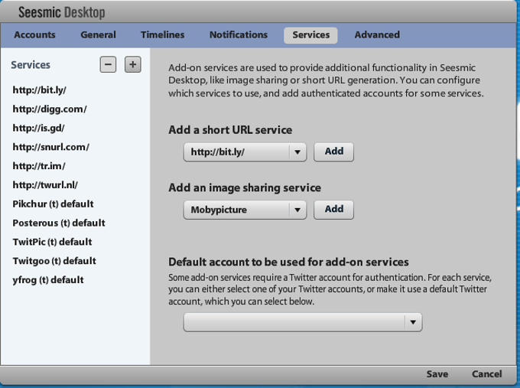The width and height of the screenshot is (520, 388).
Task: Click the Services list heading
Action: pos(31,65)
